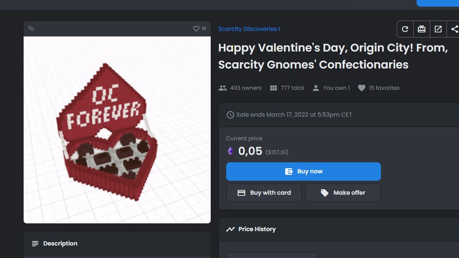Click the Current price label
459x258 pixels.
[x=244, y=138]
